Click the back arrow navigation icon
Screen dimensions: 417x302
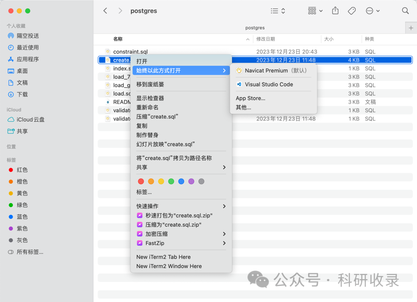point(105,11)
